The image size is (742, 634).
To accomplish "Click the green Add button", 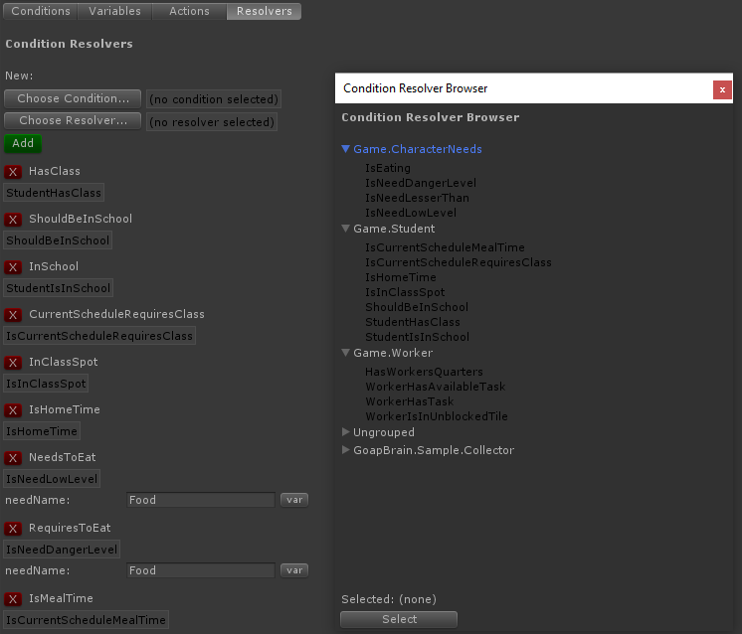I will pos(23,143).
